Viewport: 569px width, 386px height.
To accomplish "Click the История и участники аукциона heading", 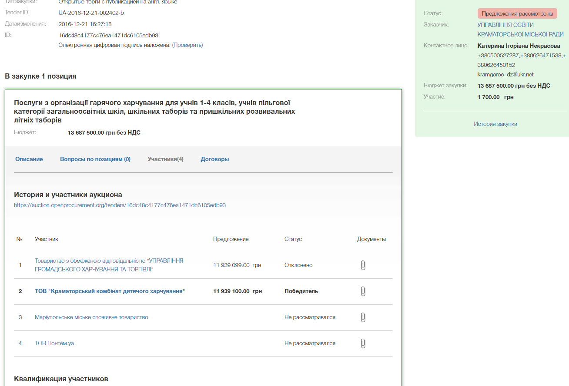I will click(68, 195).
